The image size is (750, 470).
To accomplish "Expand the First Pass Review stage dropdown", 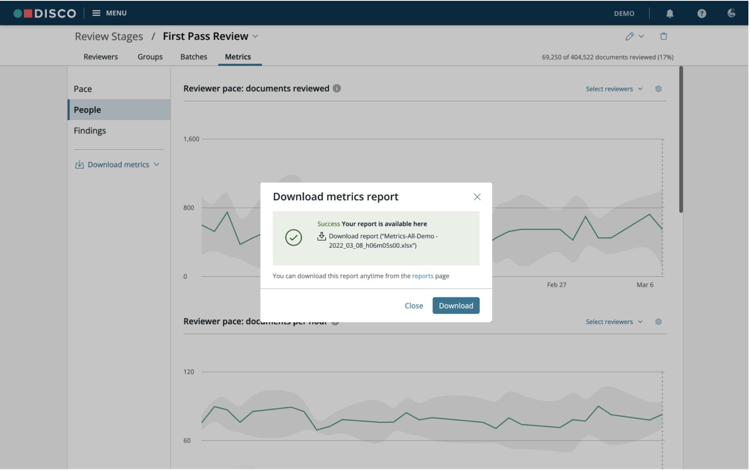I will [256, 37].
